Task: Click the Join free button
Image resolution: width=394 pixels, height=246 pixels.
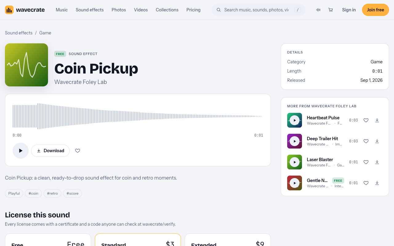Action: click(x=376, y=10)
